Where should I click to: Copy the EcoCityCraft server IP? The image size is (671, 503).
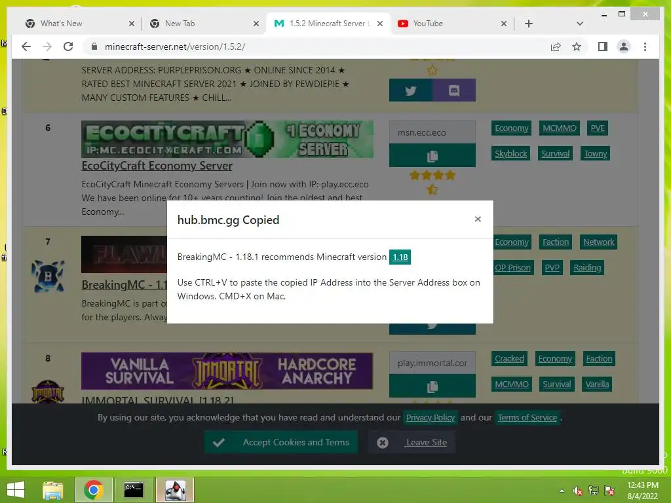coord(432,156)
